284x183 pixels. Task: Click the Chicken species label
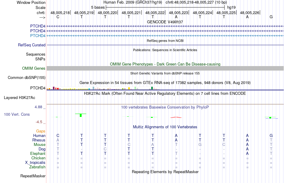tap(38, 158)
